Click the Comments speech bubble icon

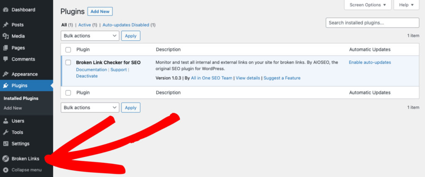click(x=6, y=59)
